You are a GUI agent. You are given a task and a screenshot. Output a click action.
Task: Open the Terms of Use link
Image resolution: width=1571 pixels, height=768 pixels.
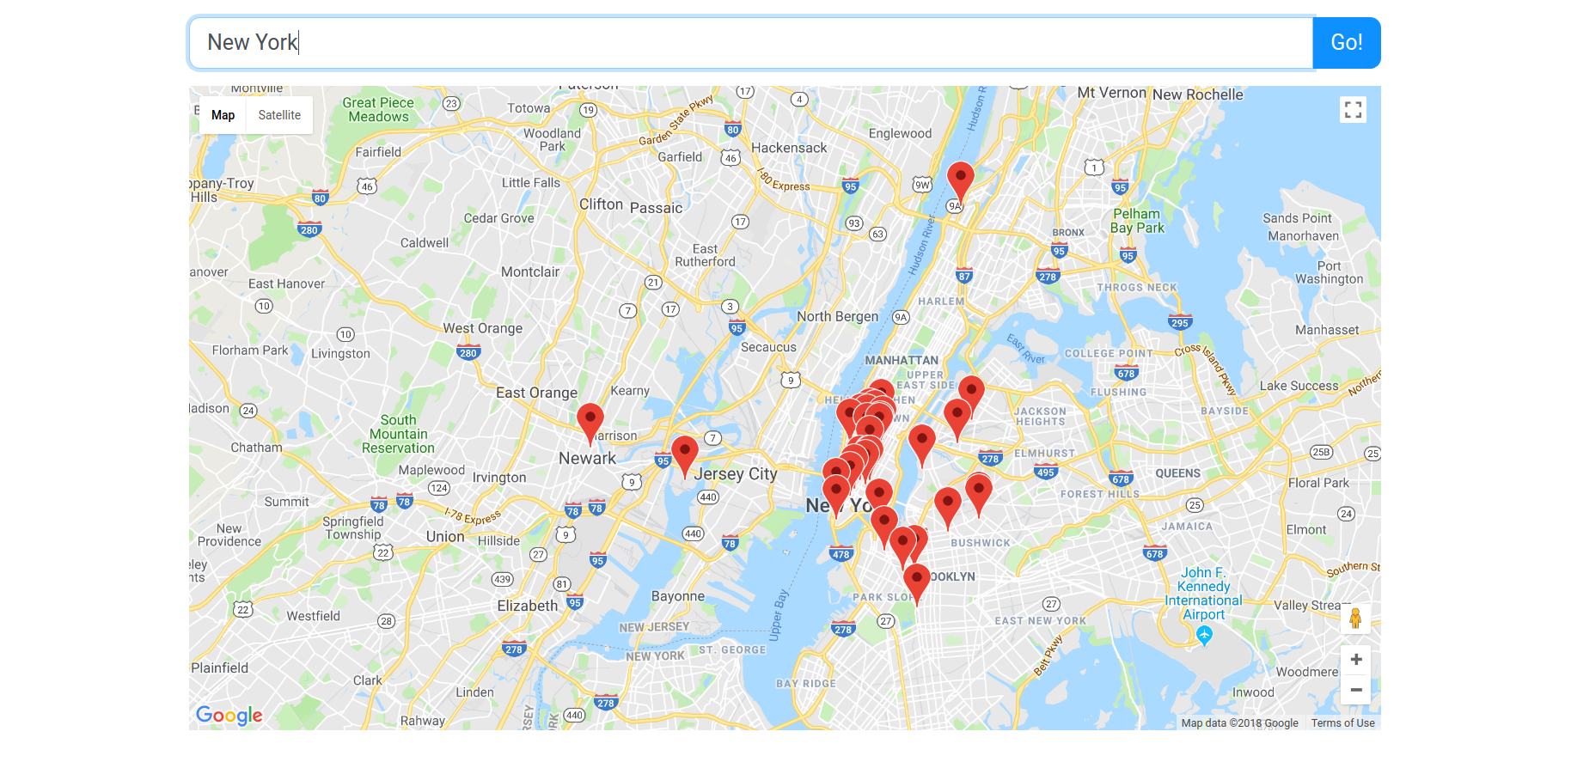(x=1342, y=723)
